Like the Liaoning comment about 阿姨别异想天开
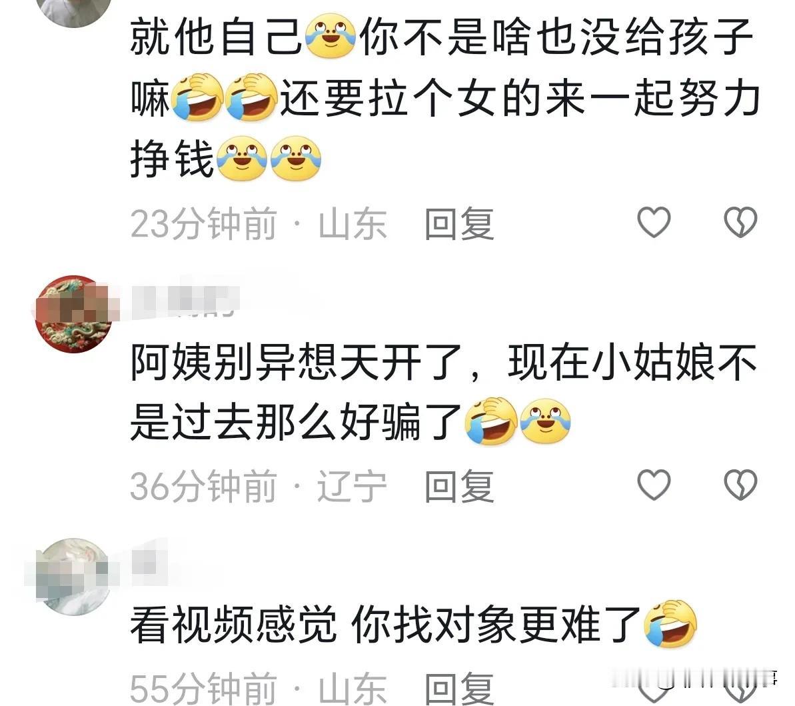This screenshot has height=706, width=795. (654, 485)
